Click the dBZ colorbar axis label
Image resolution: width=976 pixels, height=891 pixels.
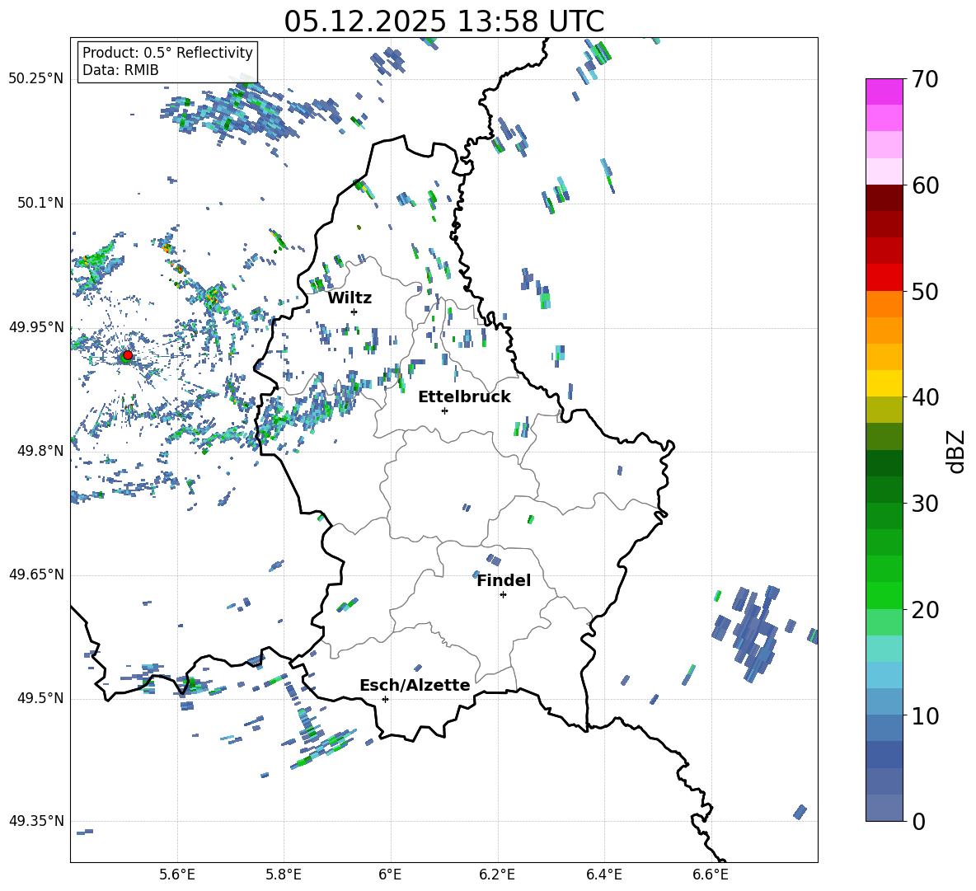point(957,451)
